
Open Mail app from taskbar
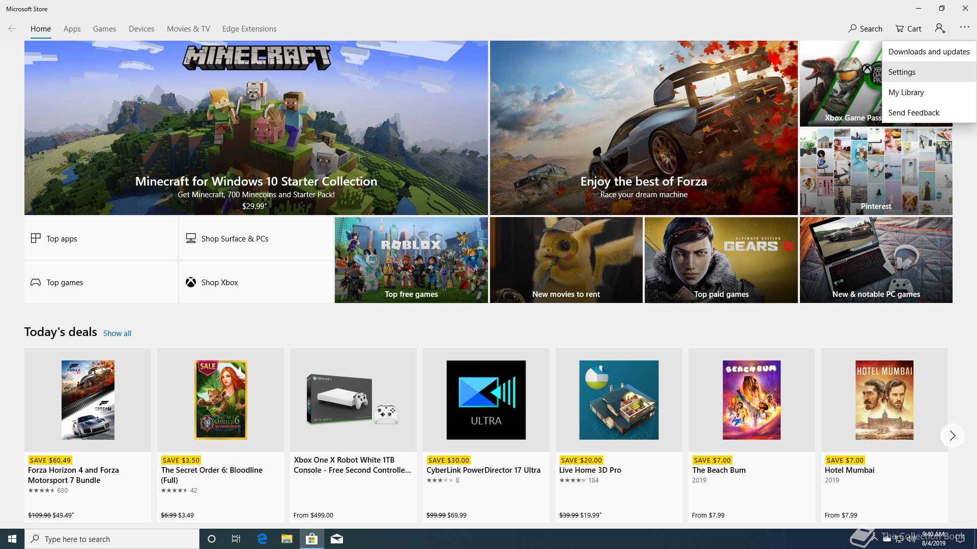pyautogui.click(x=336, y=539)
